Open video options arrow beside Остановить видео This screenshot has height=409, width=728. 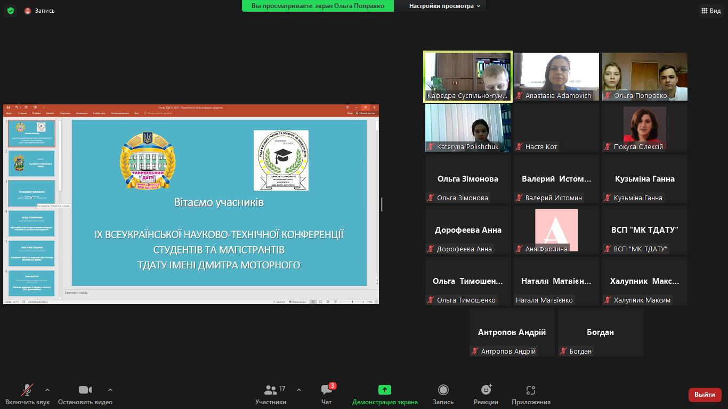coord(110,390)
